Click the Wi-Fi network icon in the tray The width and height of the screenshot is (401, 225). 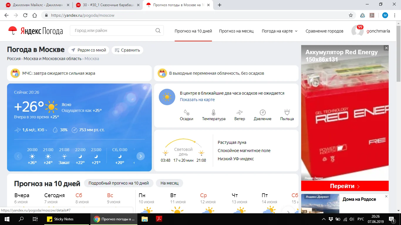pyautogui.click(x=345, y=219)
